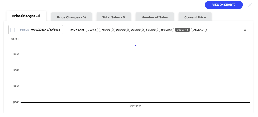Click the 5/17/2023 axis date label
Screen dimensions: 258x117
coord(135,106)
